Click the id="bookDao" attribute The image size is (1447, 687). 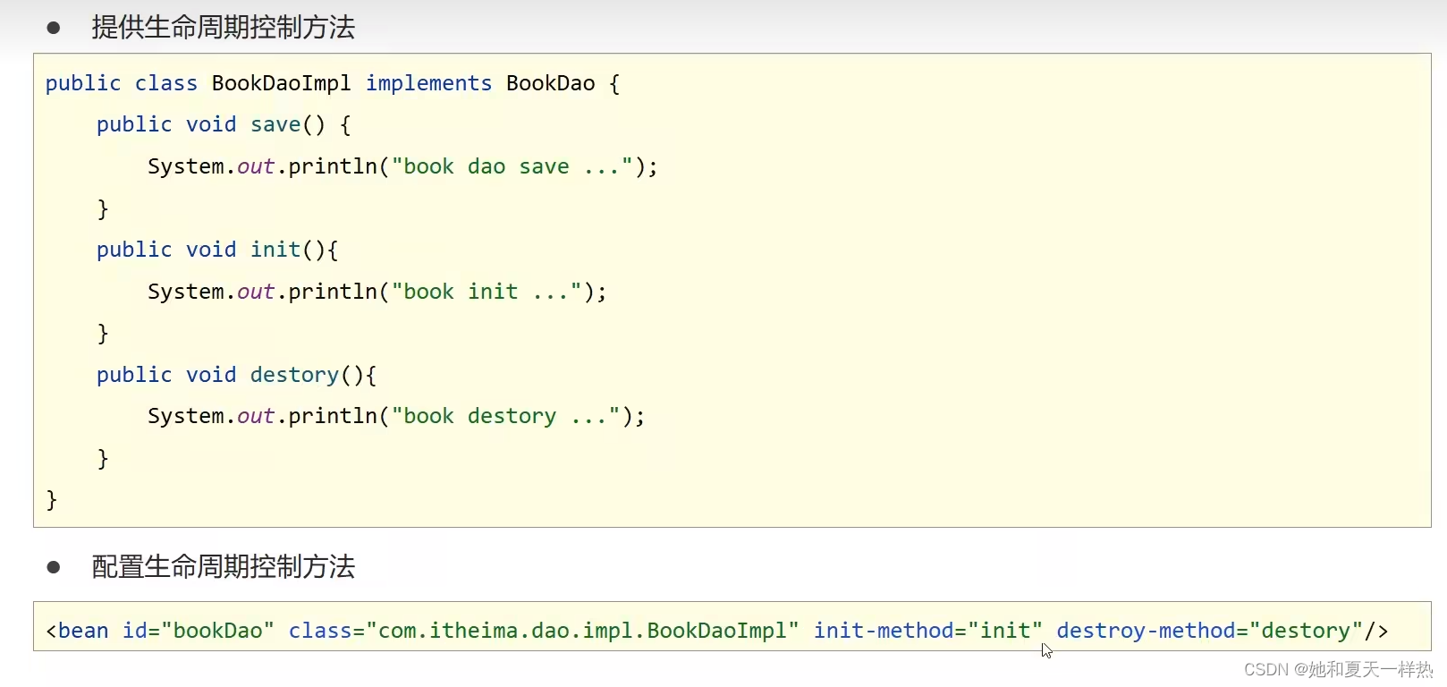tap(199, 631)
